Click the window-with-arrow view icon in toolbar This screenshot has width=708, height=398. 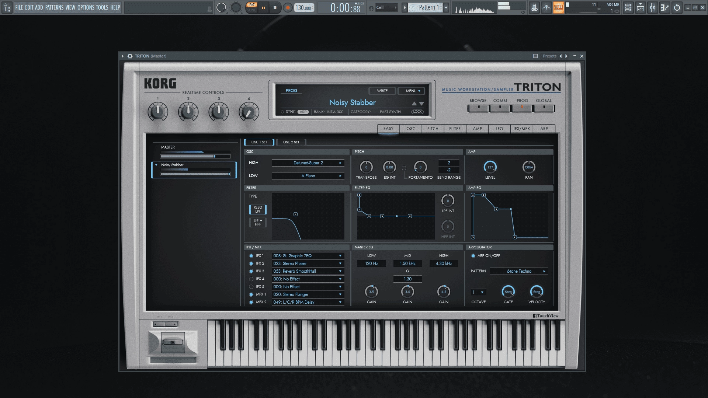click(641, 7)
